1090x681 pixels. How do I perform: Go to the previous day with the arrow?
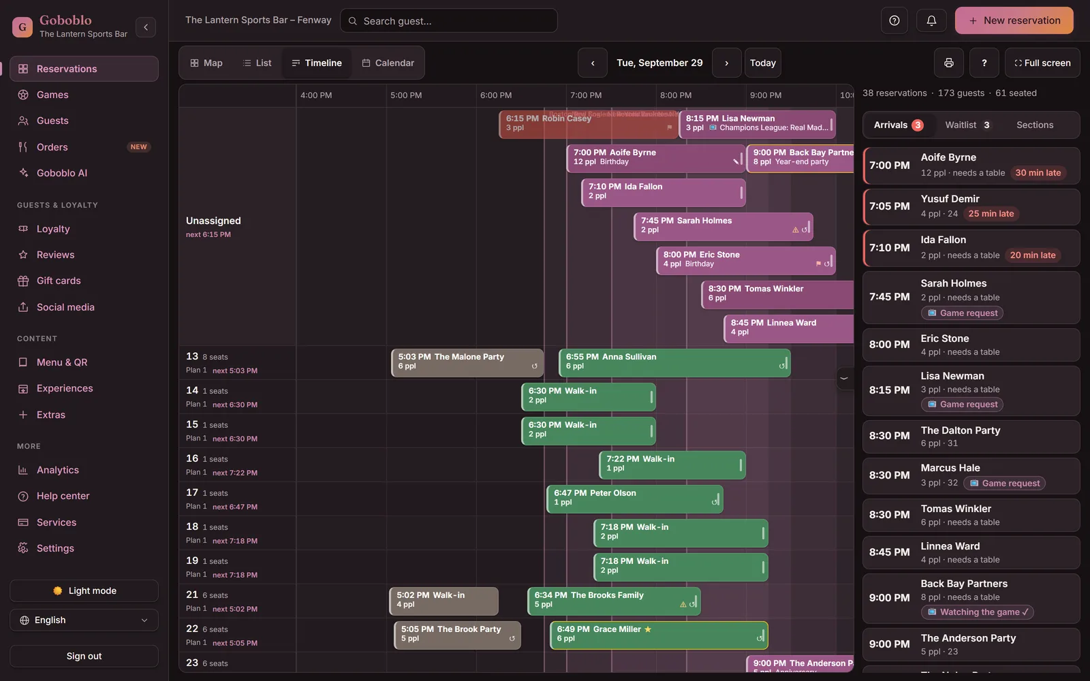tap(593, 63)
